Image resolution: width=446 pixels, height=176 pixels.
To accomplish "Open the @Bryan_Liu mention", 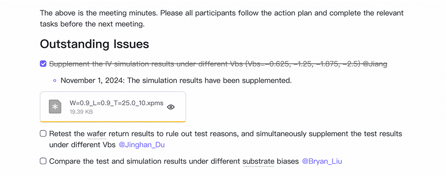I will click(x=322, y=161).
